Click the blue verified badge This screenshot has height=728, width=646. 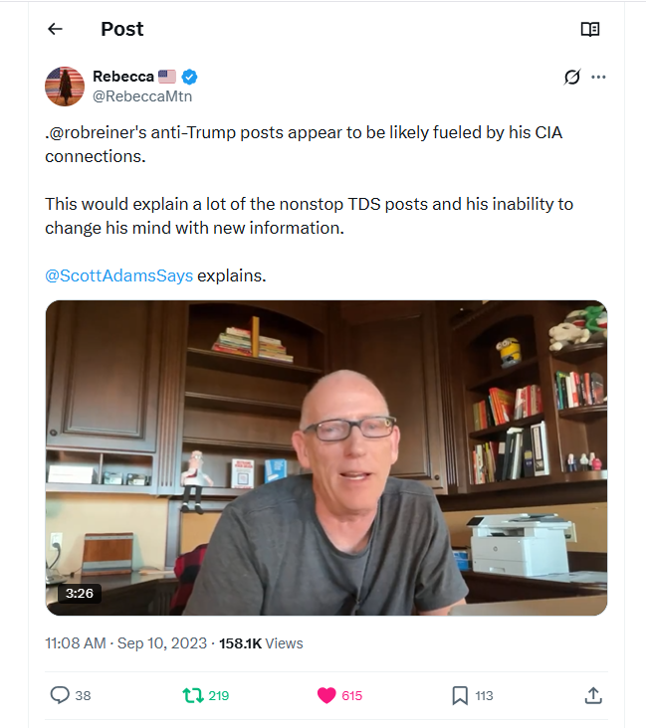188,77
